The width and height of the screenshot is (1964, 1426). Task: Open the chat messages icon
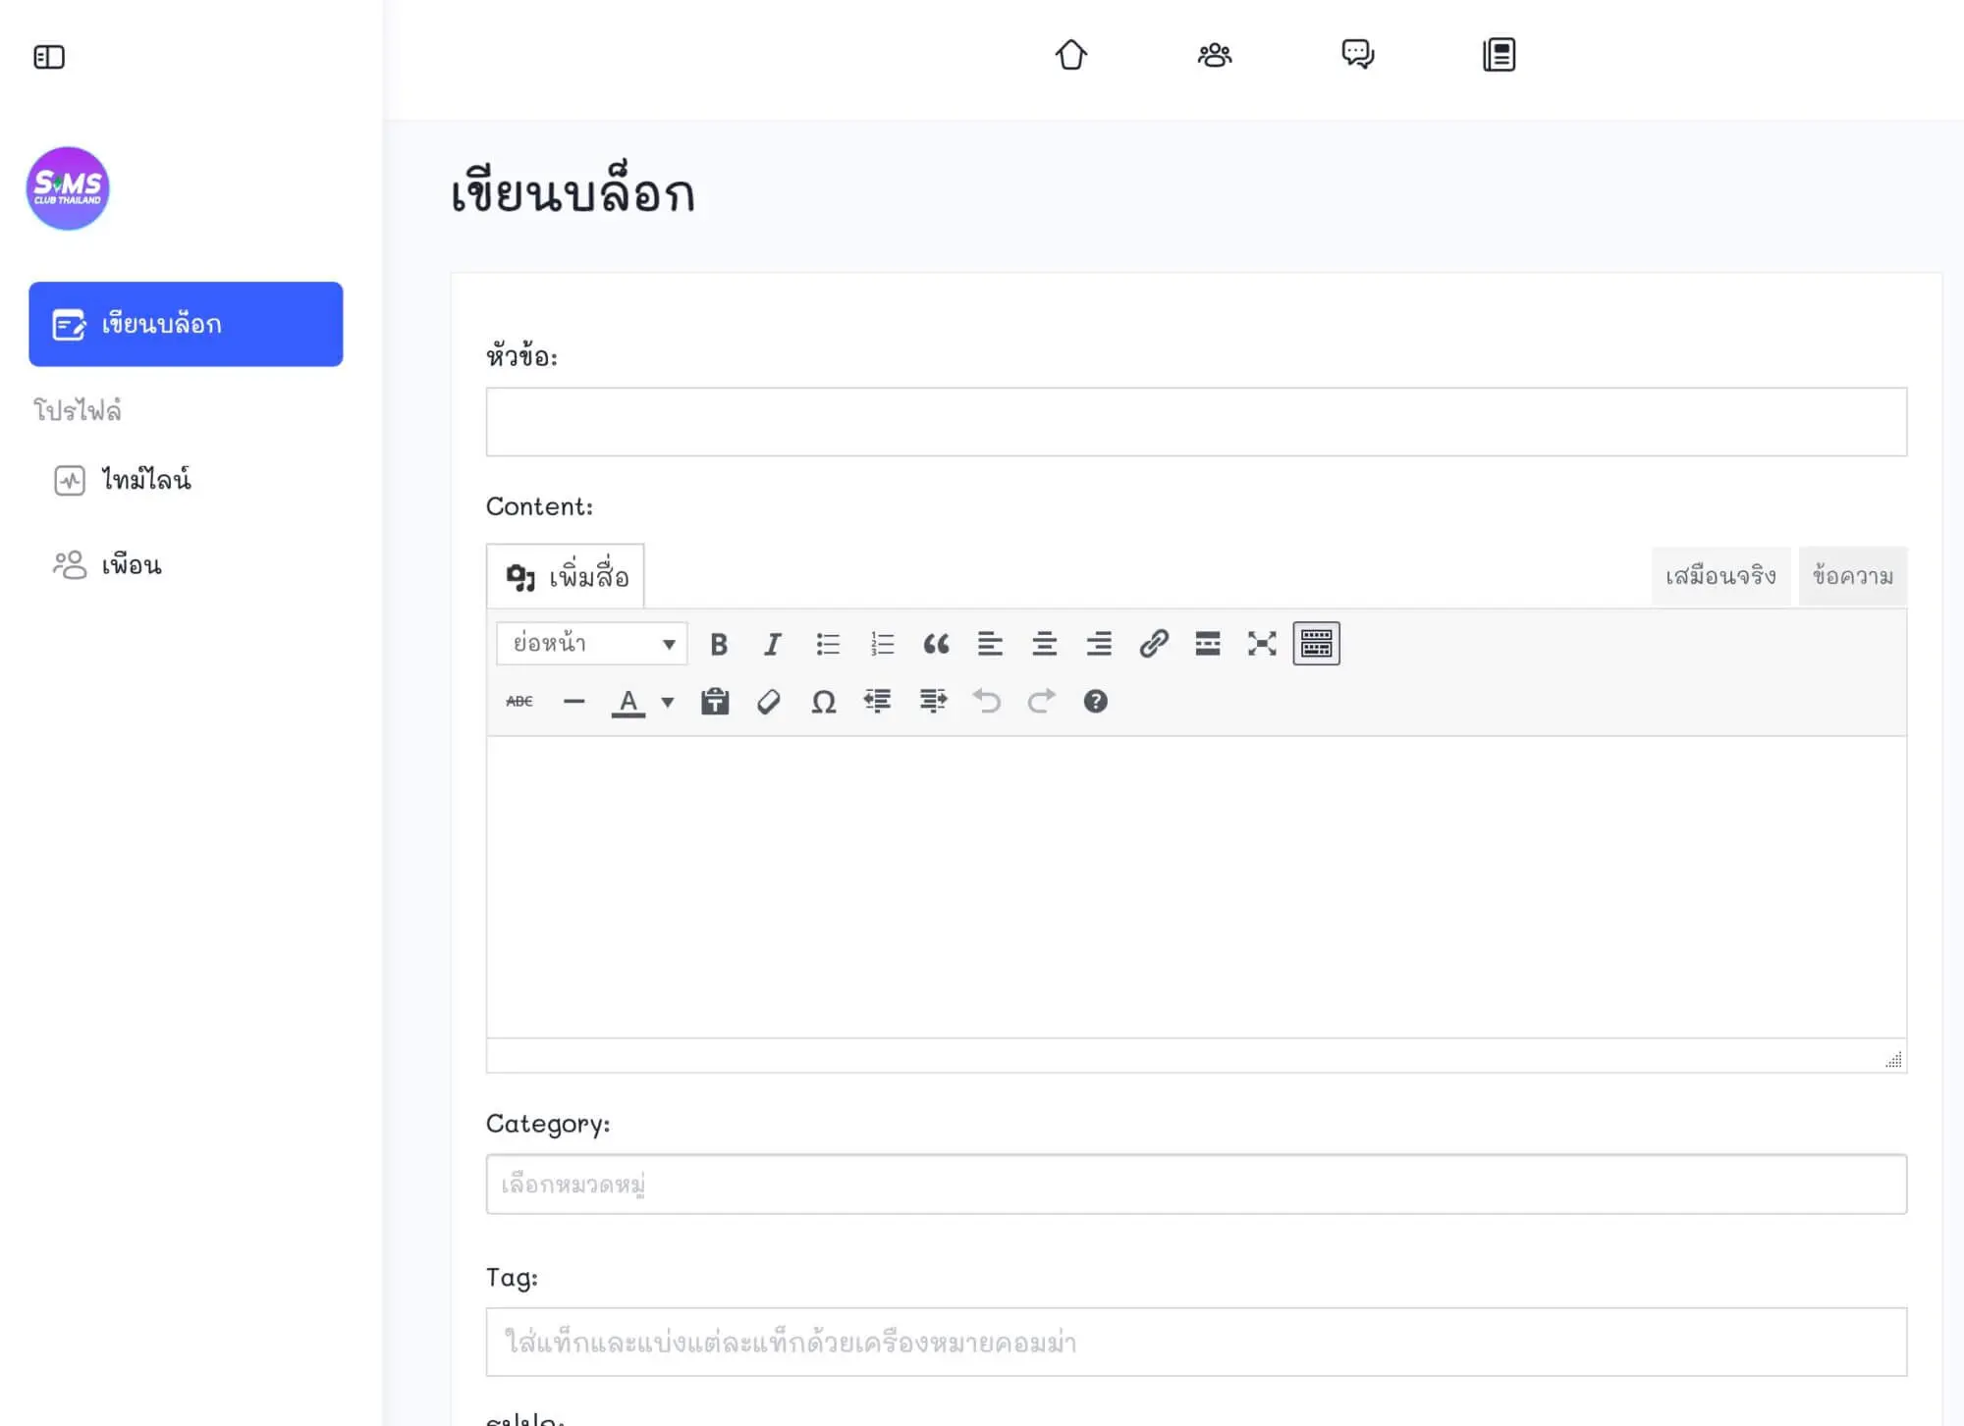[1358, 54]
